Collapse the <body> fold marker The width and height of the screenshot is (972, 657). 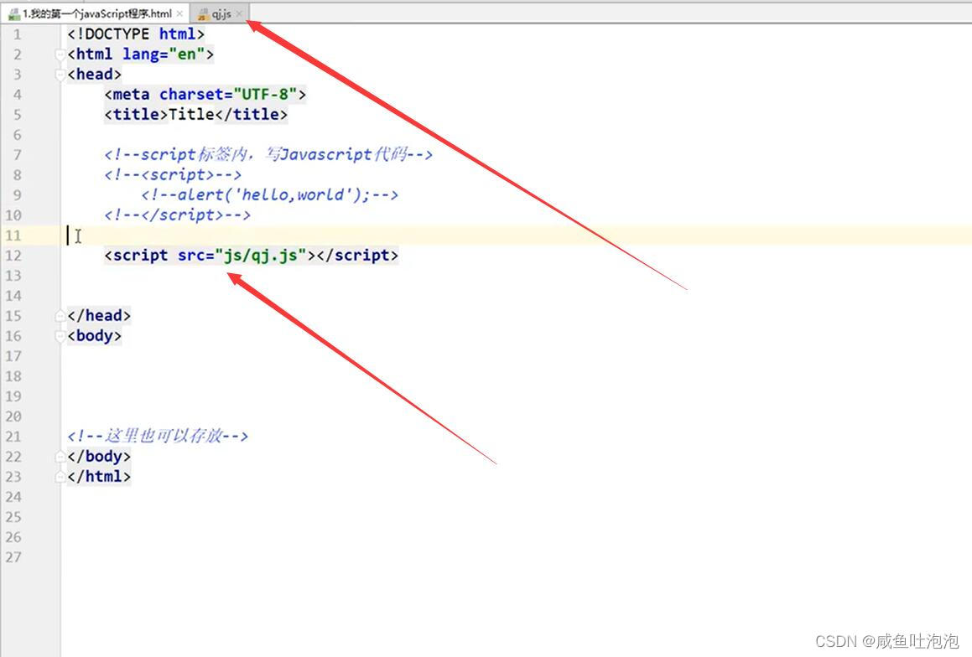[60, 335]
